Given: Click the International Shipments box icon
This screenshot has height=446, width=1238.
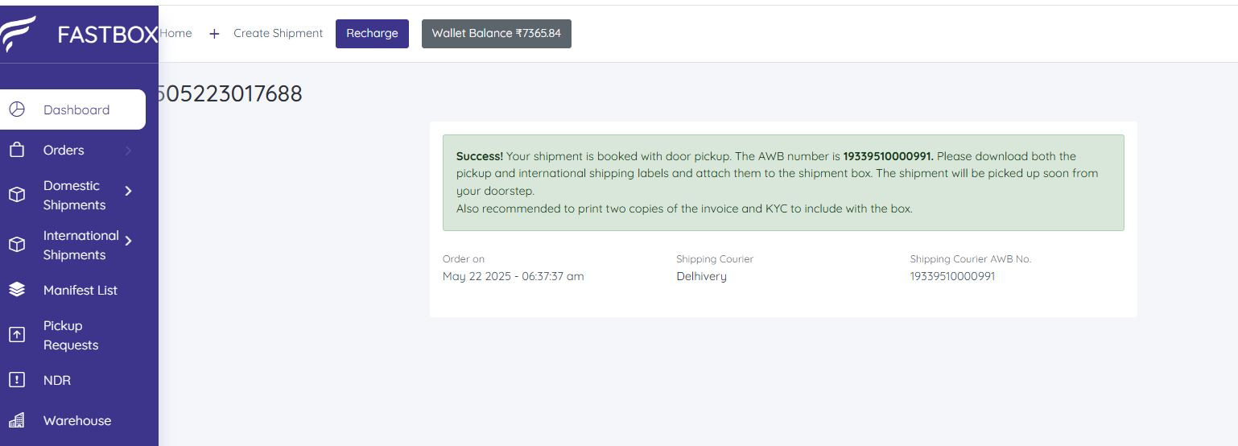Looking at the screenshot, I should (x=17, y=245).
